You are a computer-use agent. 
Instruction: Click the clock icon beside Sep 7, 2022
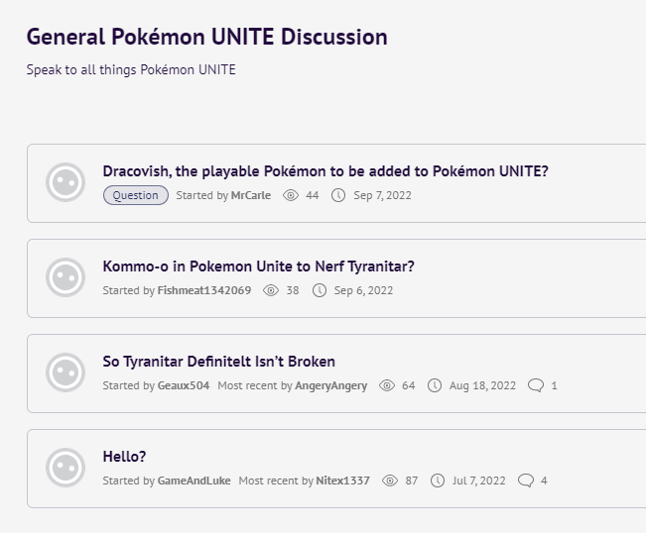(338, 195)
